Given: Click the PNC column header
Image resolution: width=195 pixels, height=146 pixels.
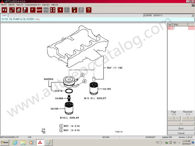Looking at the screenshot, I should click(181, 25).
